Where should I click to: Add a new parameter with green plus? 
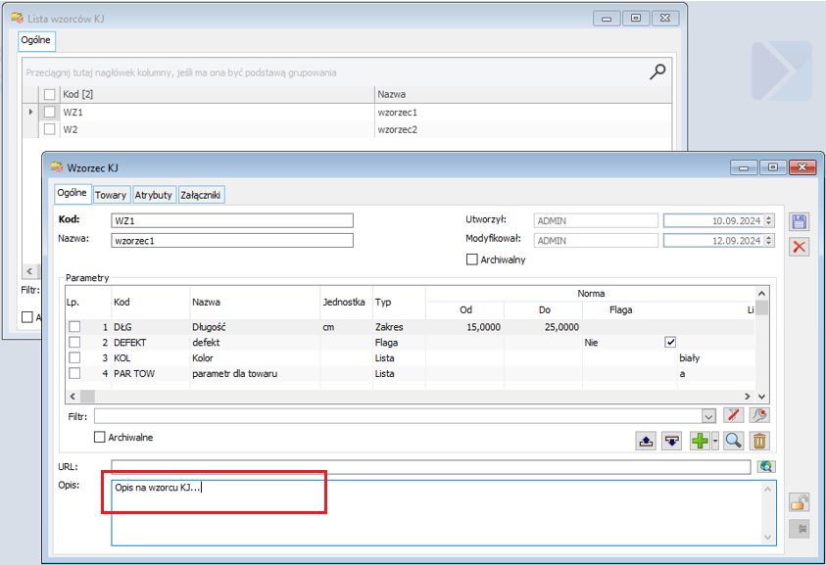[x=699, y=441]
